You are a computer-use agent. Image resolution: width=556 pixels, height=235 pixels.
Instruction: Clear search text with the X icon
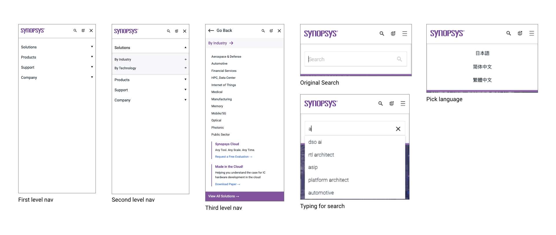click(x=398, y=129)
